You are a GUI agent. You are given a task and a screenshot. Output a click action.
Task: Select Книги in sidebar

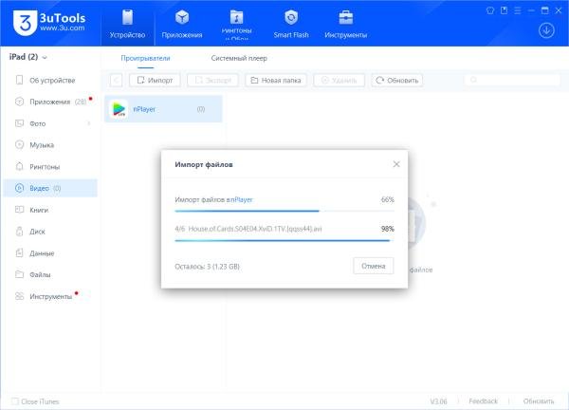pos(50,210)
